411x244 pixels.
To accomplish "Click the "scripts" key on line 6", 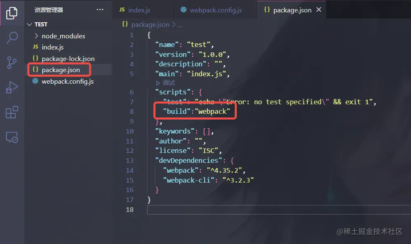I will click(x=173, y=92).
